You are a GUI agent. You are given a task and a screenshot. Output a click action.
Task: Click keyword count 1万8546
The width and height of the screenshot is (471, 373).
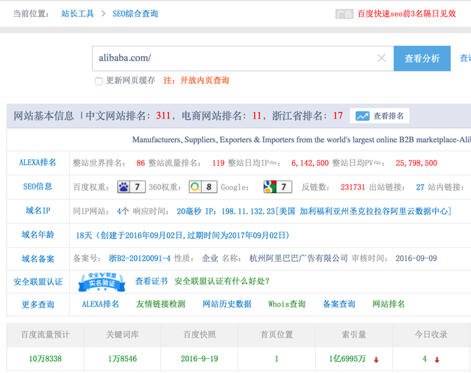click(123, 358)
